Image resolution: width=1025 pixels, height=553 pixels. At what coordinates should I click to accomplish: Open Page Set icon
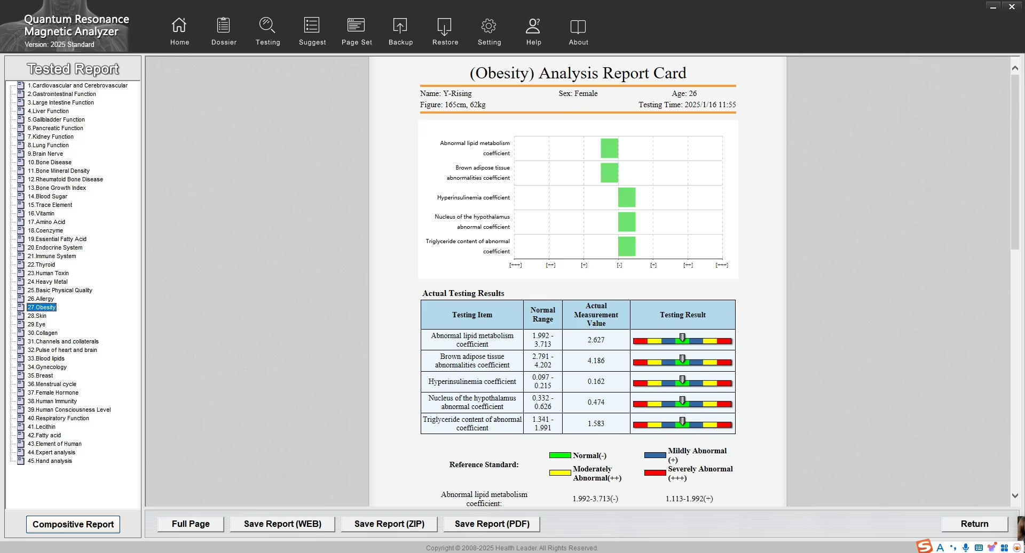[x=356, y=25]
